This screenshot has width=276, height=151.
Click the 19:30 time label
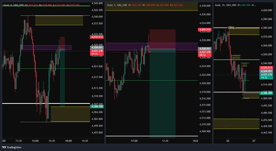point(85,141)
